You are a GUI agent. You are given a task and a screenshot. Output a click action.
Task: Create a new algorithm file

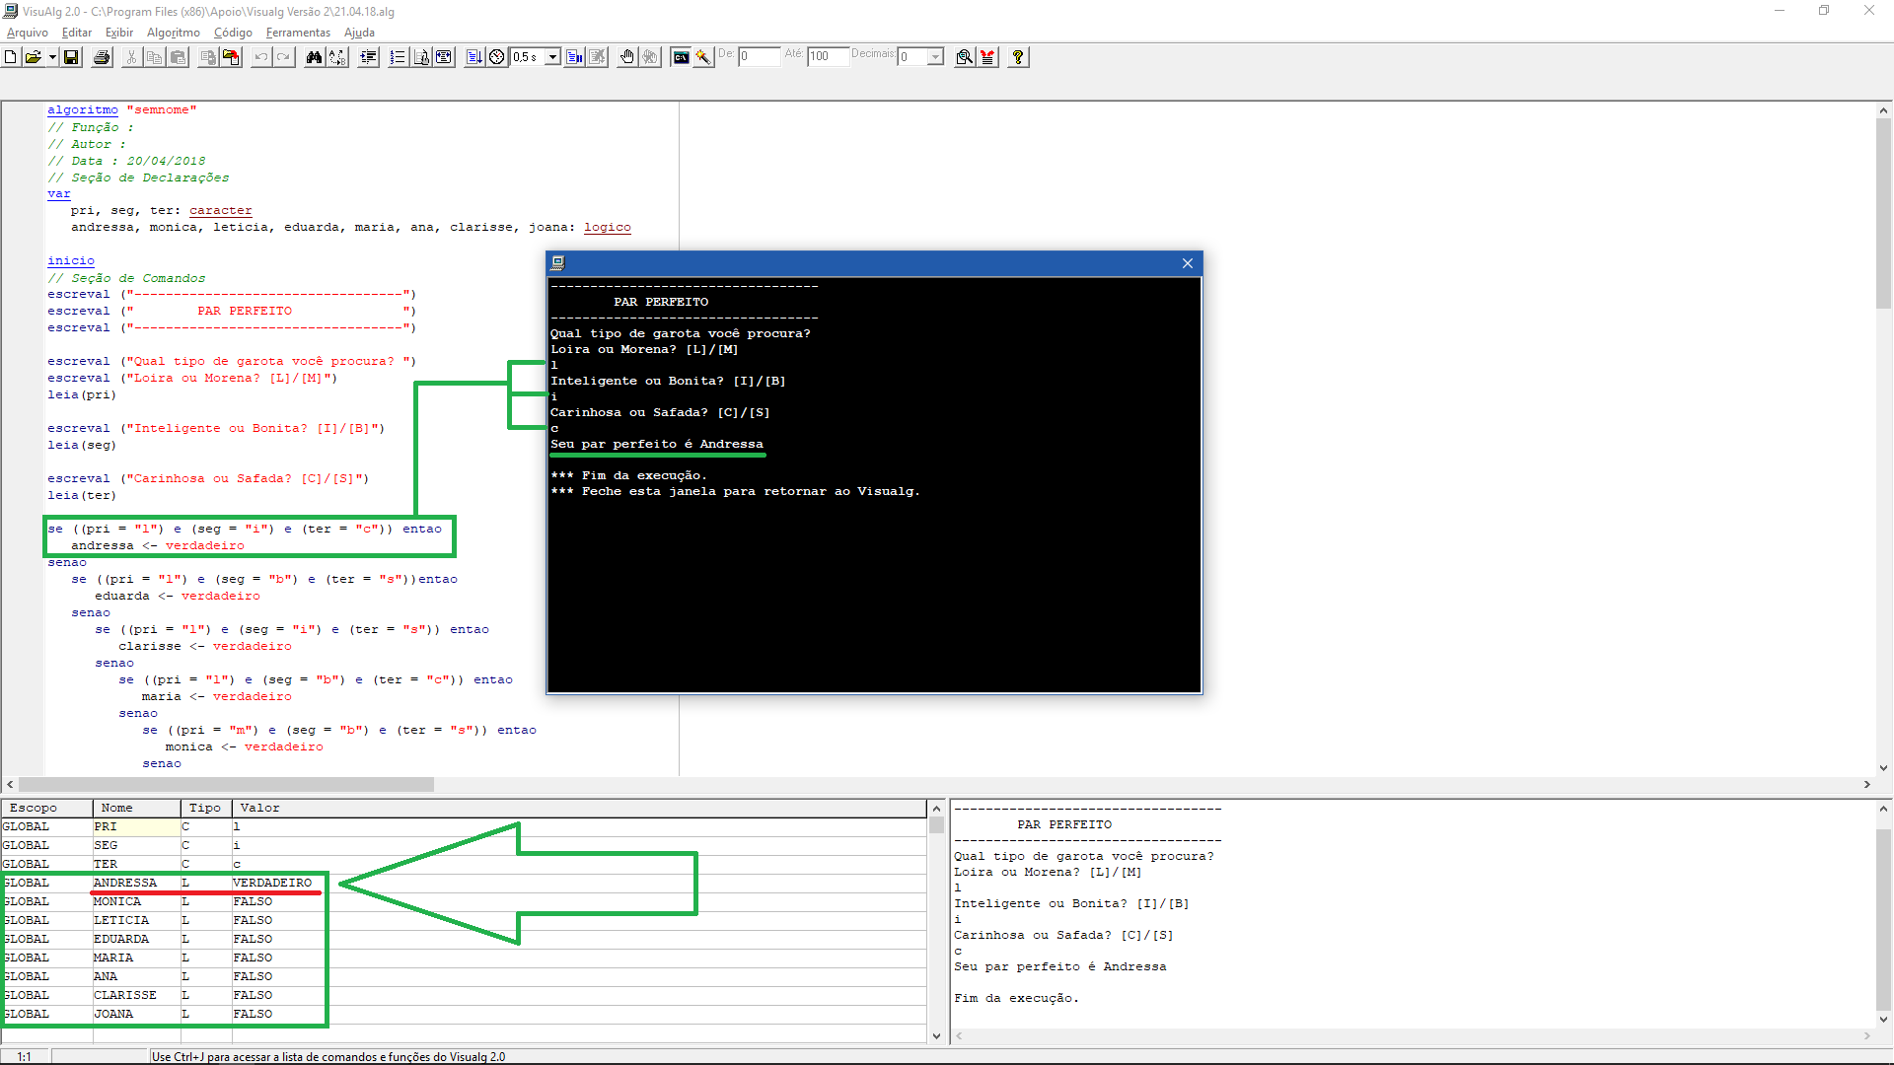click(x=11, y=57)
